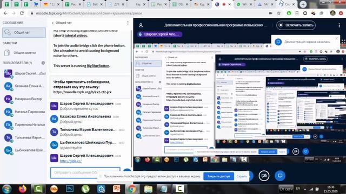Click the green extension icon in Chrome toolbar
This screenshot has height=194, width=346.
[289, 13]
